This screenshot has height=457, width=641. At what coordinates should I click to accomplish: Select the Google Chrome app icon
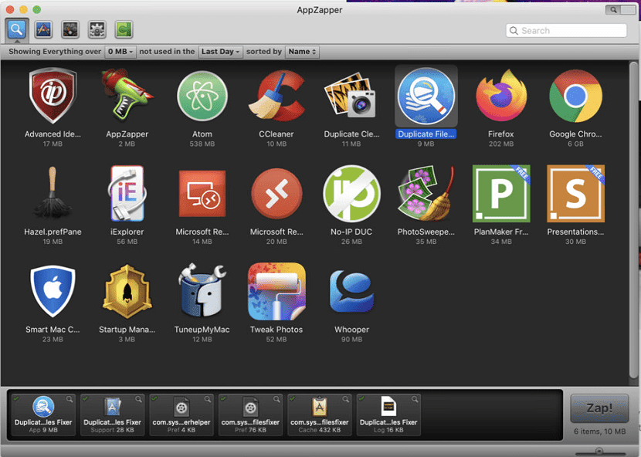(575, 96)
